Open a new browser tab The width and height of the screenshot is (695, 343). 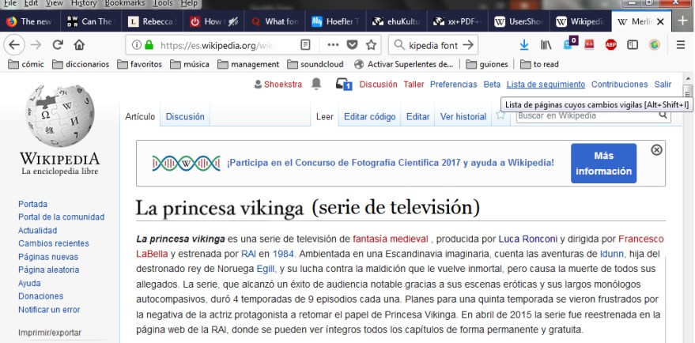coord(682,21)
